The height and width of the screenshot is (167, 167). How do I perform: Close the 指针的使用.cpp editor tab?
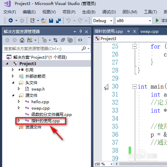pyautogui.click(x=135, y=31)
